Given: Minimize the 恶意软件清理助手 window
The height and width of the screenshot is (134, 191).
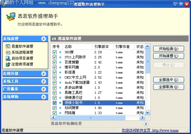Looking at the screenshot, I should 175,4.
